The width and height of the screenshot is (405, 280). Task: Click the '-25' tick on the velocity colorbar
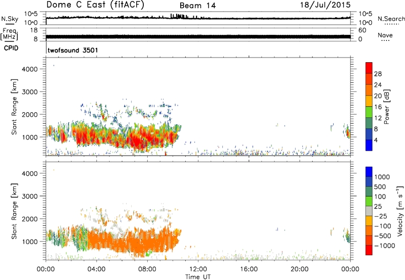(x=381, y=216)
